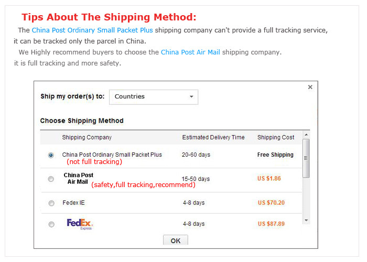The height and width of the screenshot is (262, 367).
Task: Click the Shipping Company column header
Action: 87,138
